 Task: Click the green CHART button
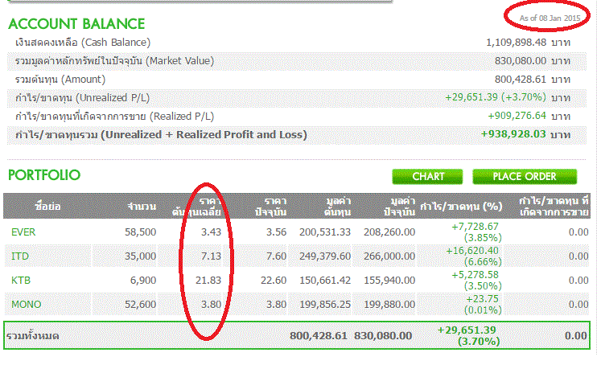pos(427,176)
